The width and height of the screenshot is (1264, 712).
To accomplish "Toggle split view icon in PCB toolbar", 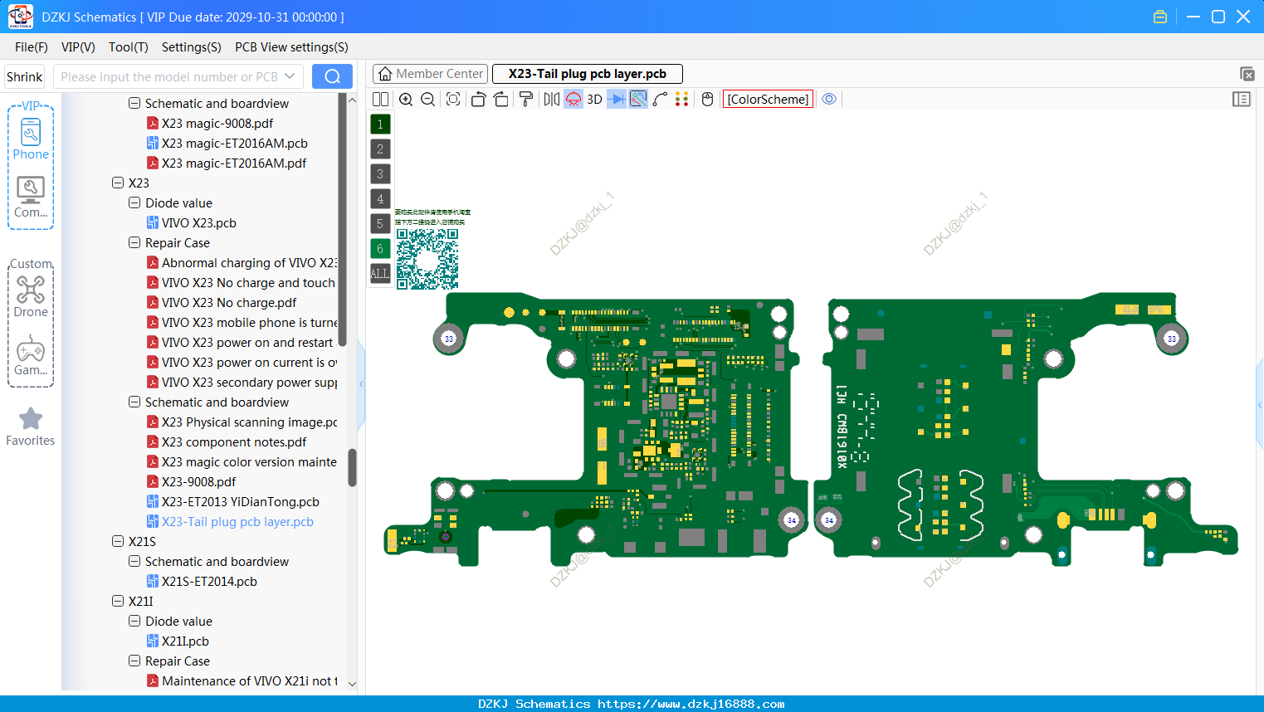I will (380, 100).
